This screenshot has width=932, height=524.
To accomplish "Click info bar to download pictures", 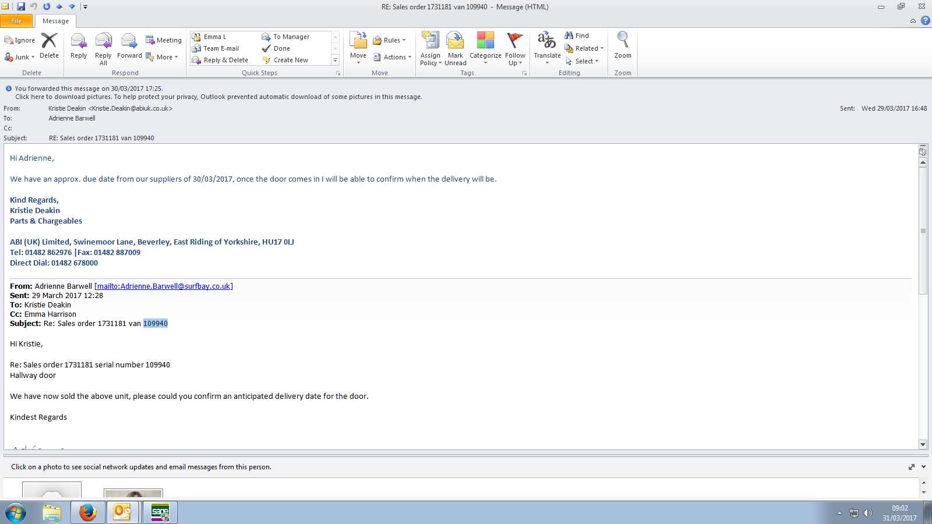I will tap(218, 97).
